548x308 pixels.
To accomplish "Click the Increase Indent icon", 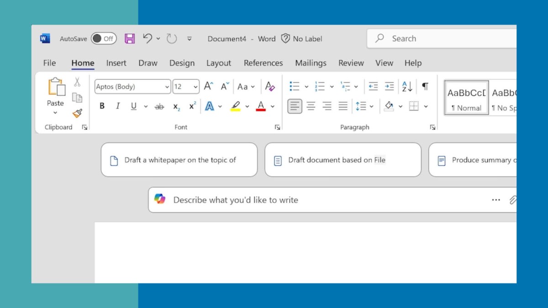I will pyautogui.click(x=389, y=86).
